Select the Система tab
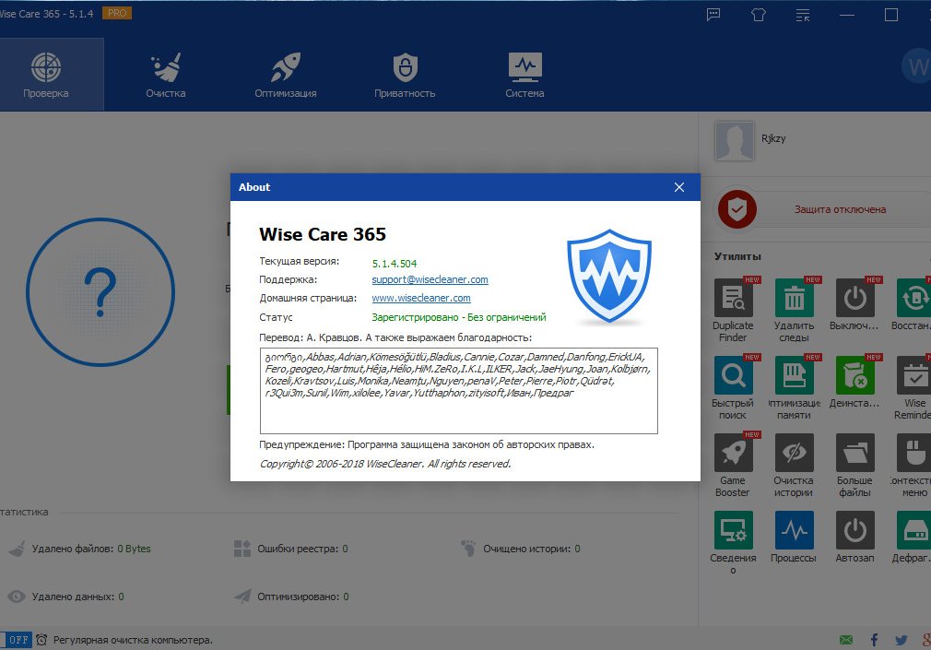Image resolution: width=931 pixels, height=650 pixels. click(524, 75)
